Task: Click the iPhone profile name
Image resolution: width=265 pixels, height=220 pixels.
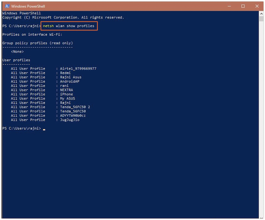Action: point(66,94)
